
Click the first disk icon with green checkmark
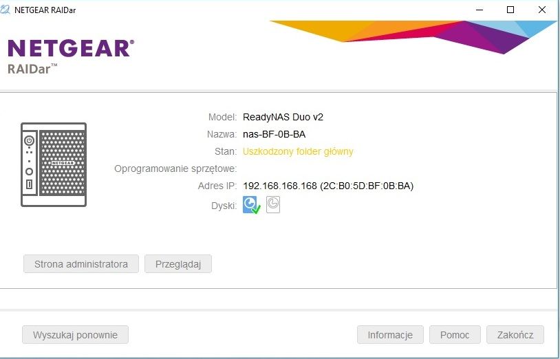coord(252,205)
